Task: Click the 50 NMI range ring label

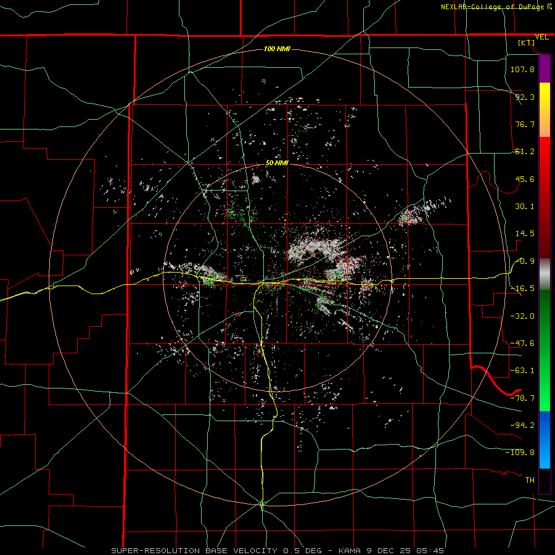Action: coord(277,163)
